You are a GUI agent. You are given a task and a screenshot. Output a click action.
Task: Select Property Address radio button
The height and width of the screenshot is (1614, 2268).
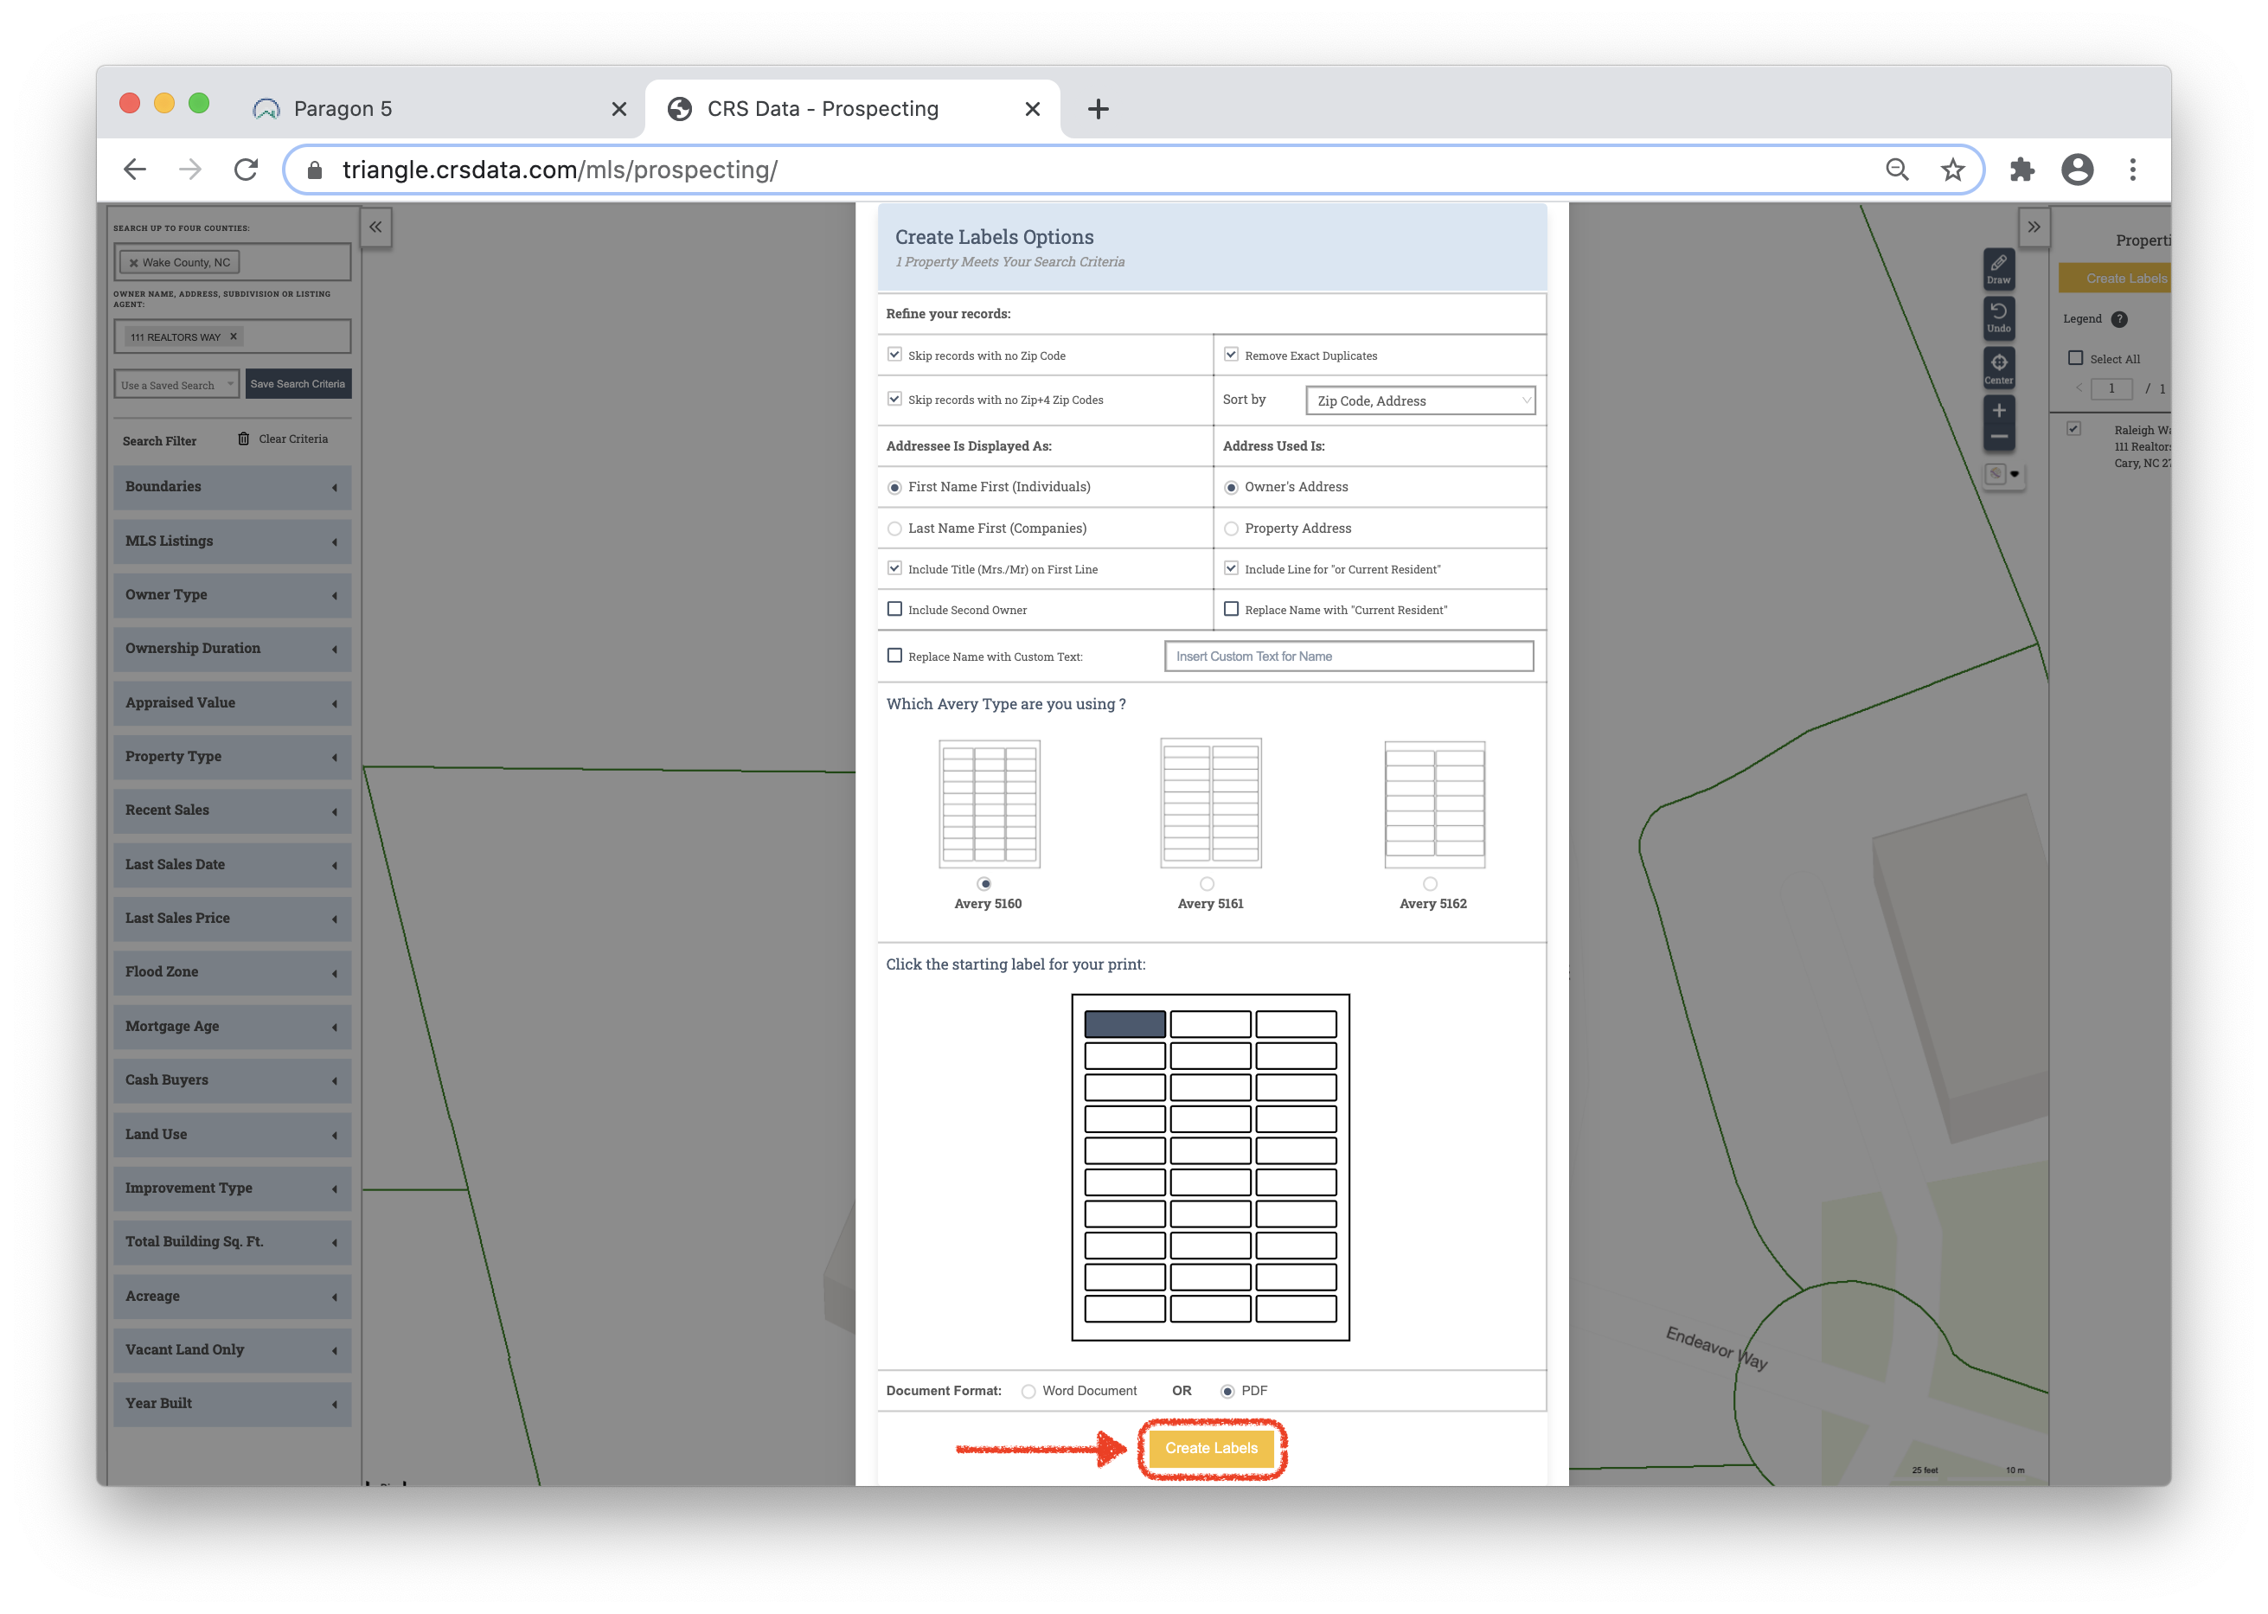pos(1232,528)
